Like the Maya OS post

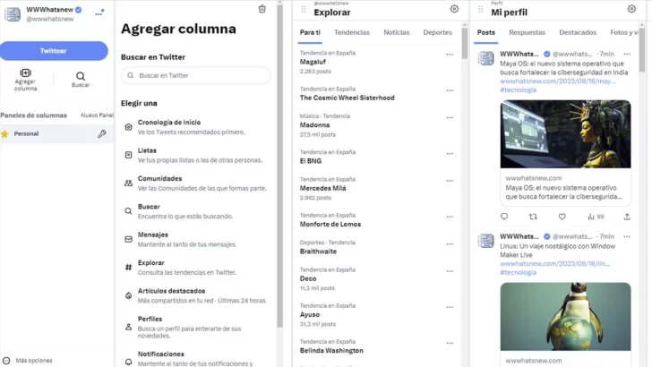(x=562, y=217)
